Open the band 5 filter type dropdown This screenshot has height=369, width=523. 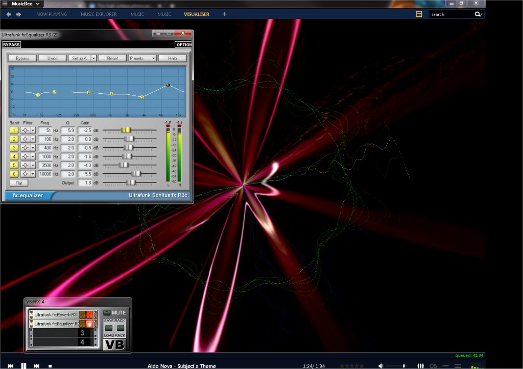pos(33,165)
